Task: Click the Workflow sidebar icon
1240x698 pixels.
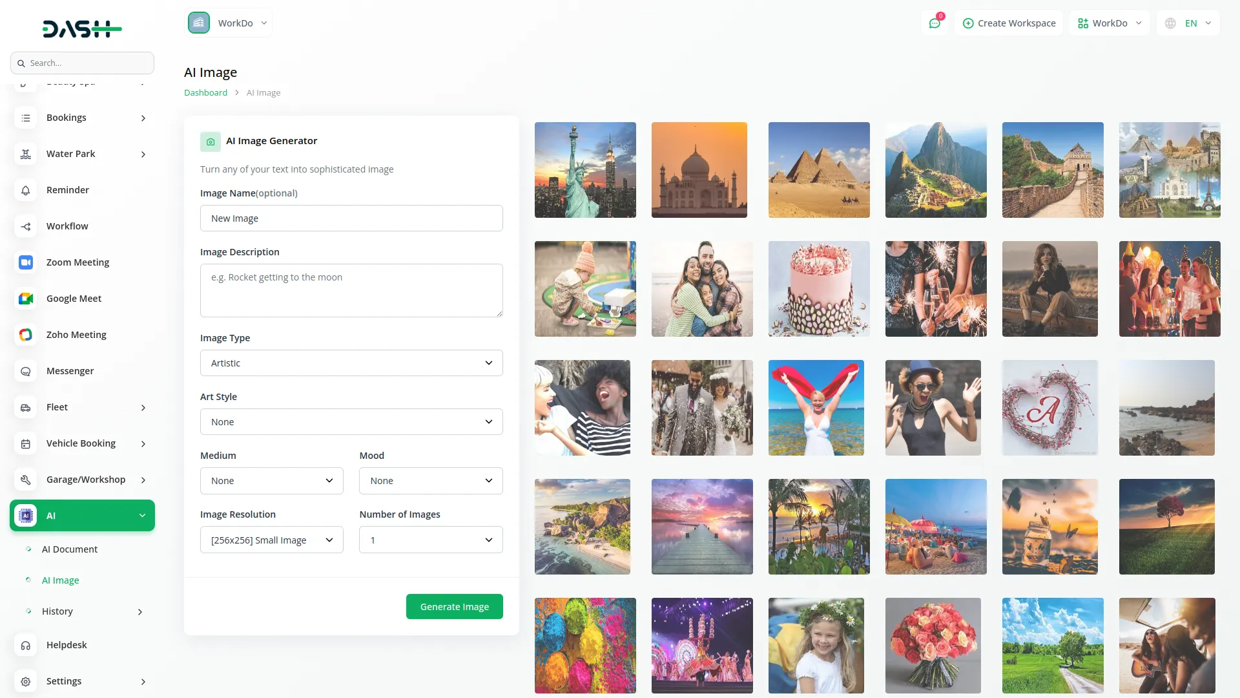Action: pyautogui.click(x=26, y=226)
